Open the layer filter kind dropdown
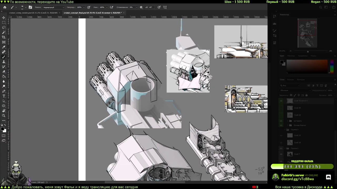This screenshot has width=337, height=189. (290, 86)
